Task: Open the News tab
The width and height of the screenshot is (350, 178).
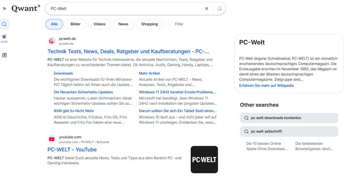Action: (123, 24)
